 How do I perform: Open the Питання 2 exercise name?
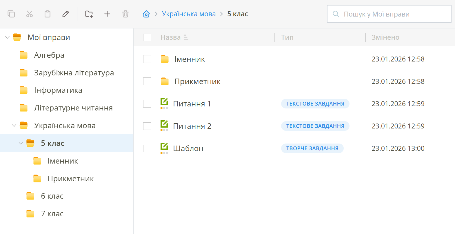click(192, 126)
